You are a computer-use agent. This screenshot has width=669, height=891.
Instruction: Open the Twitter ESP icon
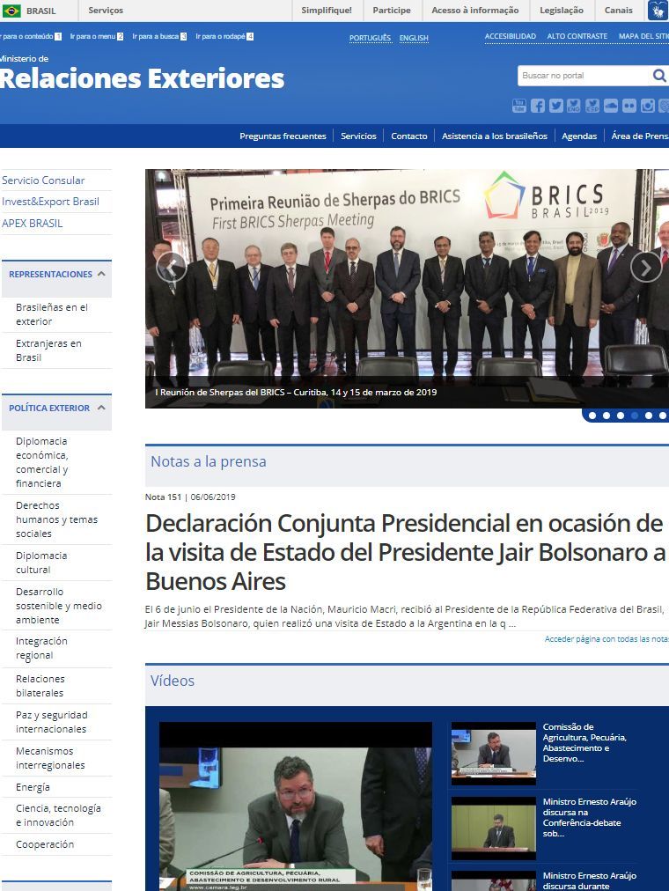point(592,106)
